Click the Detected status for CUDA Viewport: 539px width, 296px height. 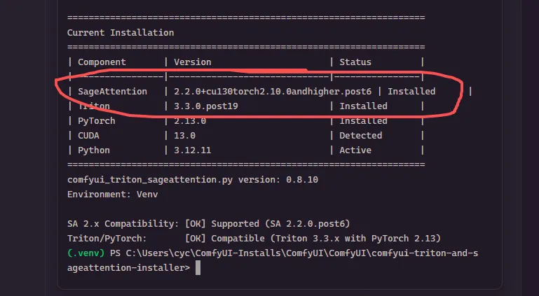point(360,136)
